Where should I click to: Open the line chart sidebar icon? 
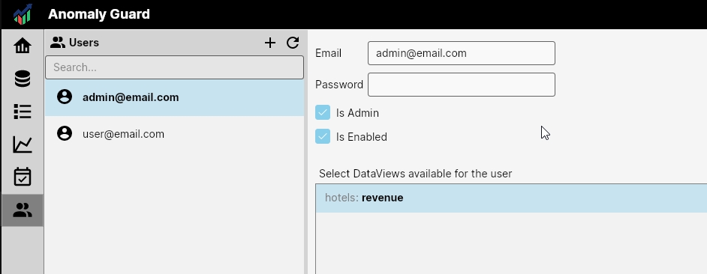pyautogui.click(x=23, y=144)
